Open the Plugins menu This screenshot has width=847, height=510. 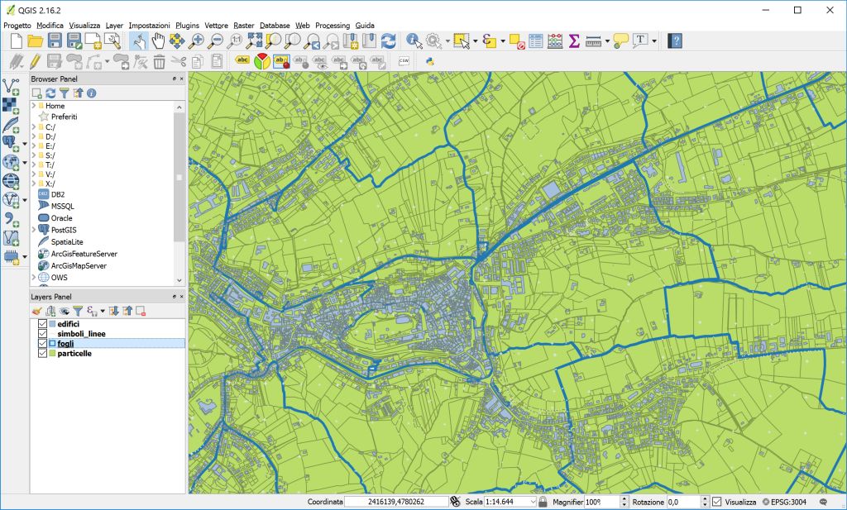[x=188, y=26]
